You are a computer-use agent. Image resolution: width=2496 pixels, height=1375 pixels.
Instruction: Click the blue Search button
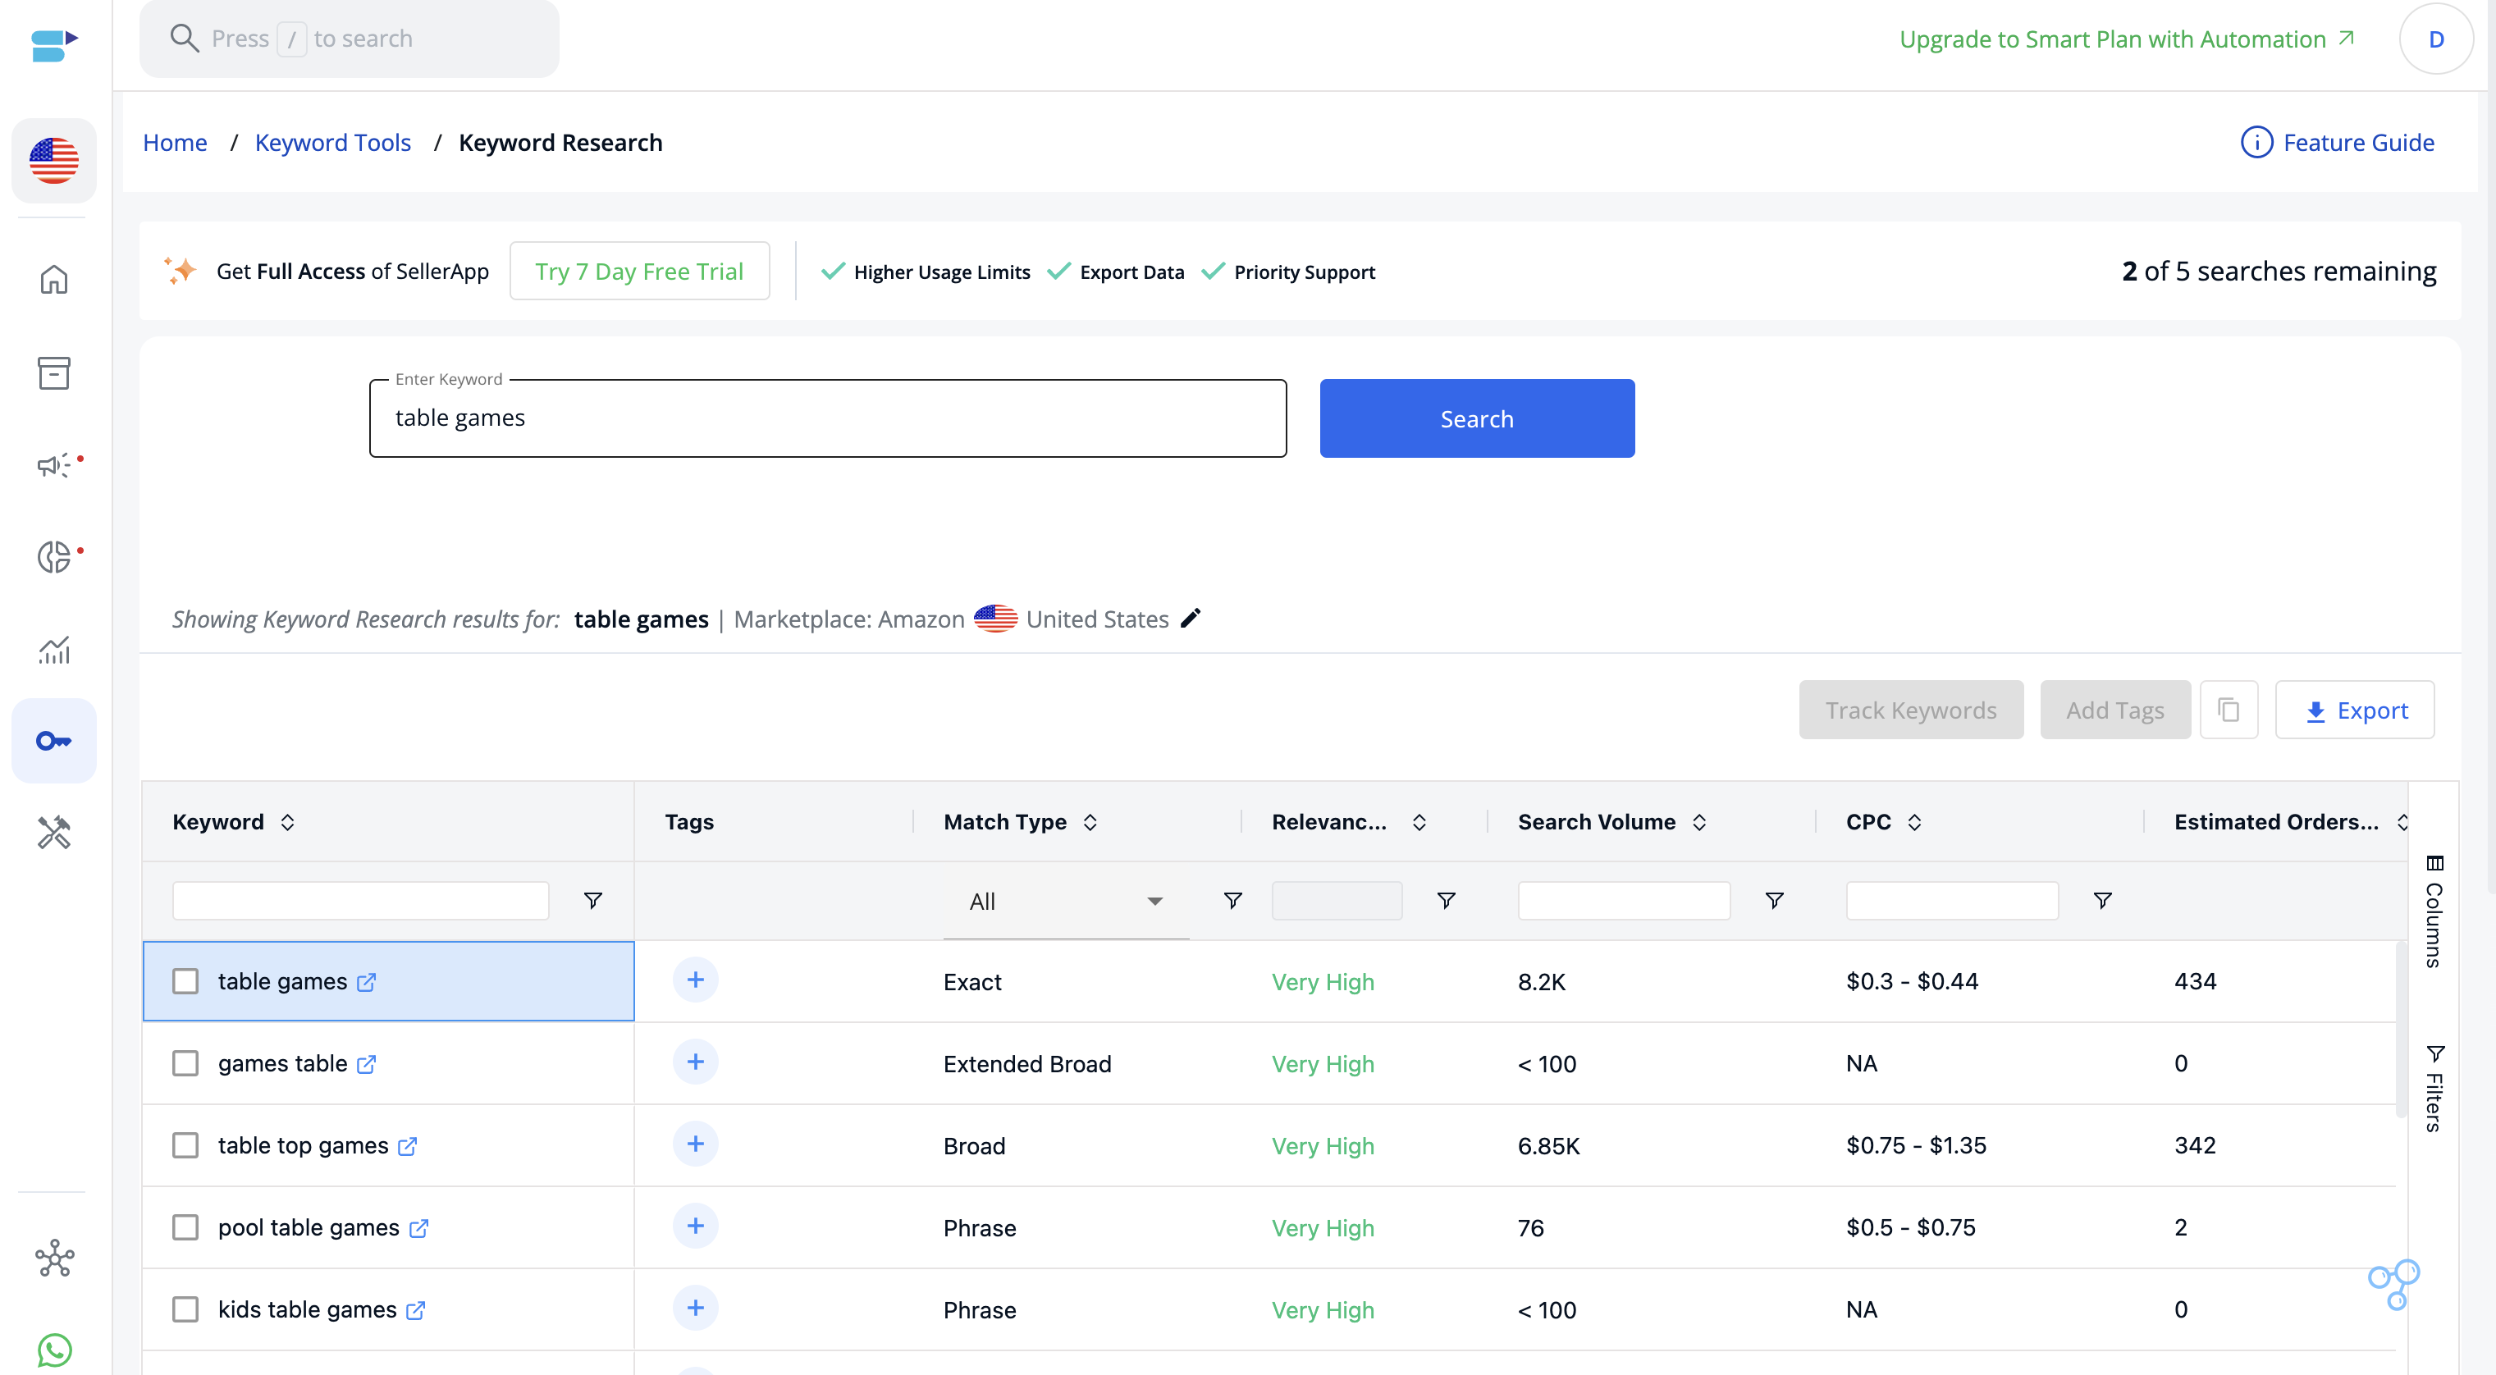tap(1477, 418)
